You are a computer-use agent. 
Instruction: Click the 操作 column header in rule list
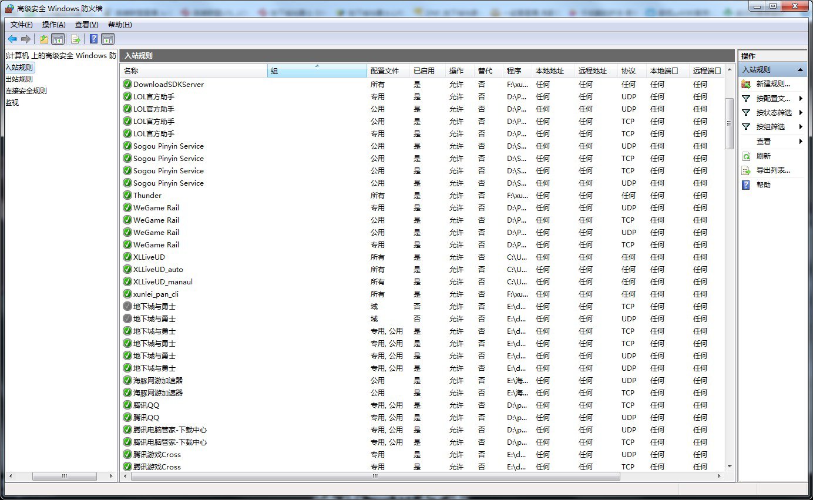point(460,71)
